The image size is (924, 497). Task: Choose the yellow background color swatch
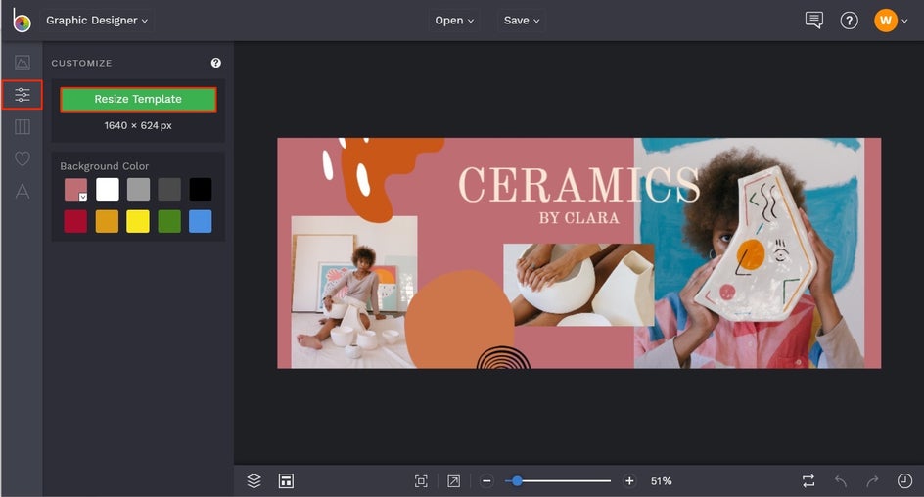[x=138, y=221]
